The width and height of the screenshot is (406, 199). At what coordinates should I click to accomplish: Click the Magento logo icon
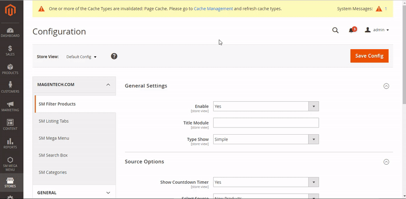(x=10, y=10)
